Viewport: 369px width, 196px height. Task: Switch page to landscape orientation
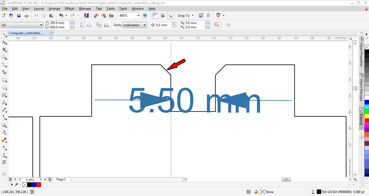[x=89, y=25]
